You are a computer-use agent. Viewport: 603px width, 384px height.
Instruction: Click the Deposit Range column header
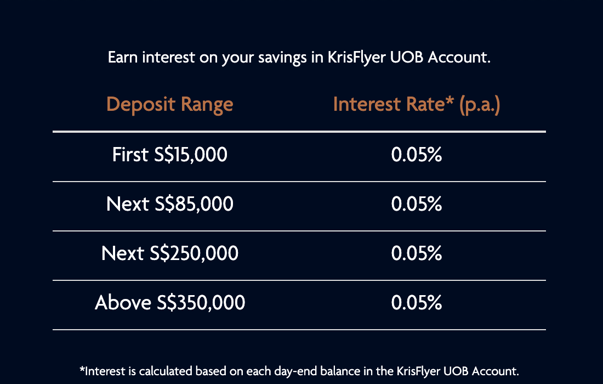coord(169,104)
